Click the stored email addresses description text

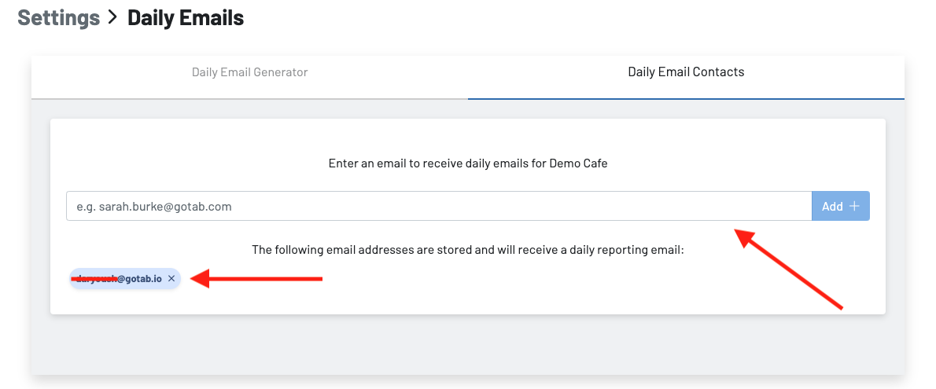[x=468, y=250]
